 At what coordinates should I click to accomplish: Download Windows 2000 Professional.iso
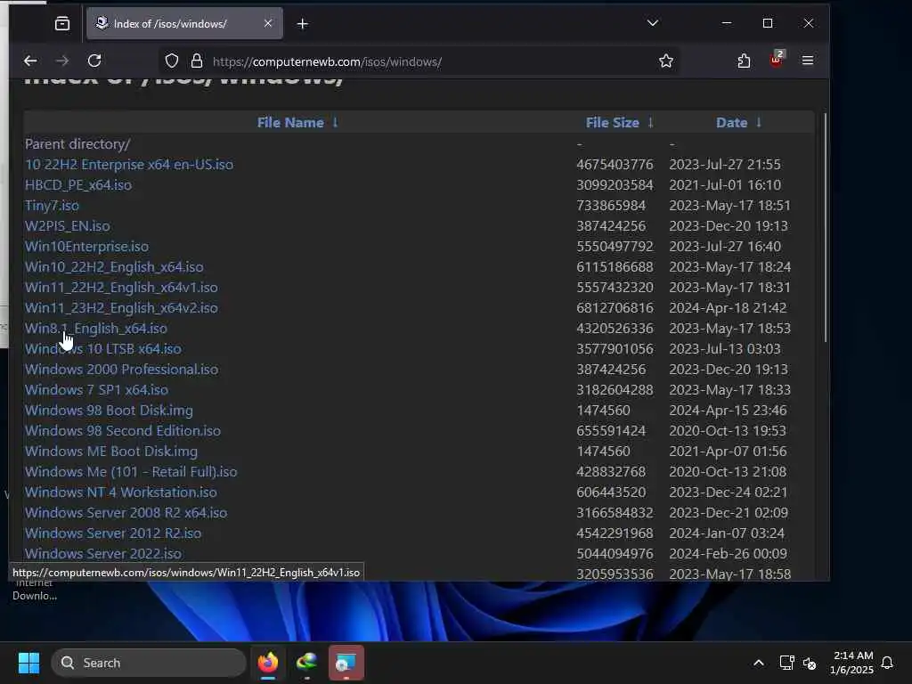121,370
